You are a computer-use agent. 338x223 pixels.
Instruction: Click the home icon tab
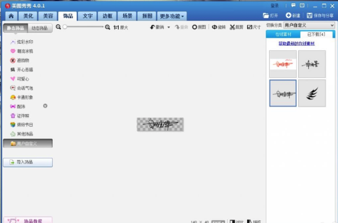point(11,16)
